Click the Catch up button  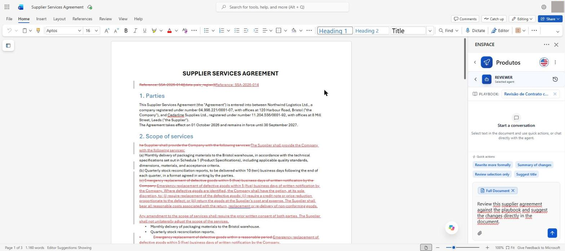pyautogui.click(x=494, y=19)
